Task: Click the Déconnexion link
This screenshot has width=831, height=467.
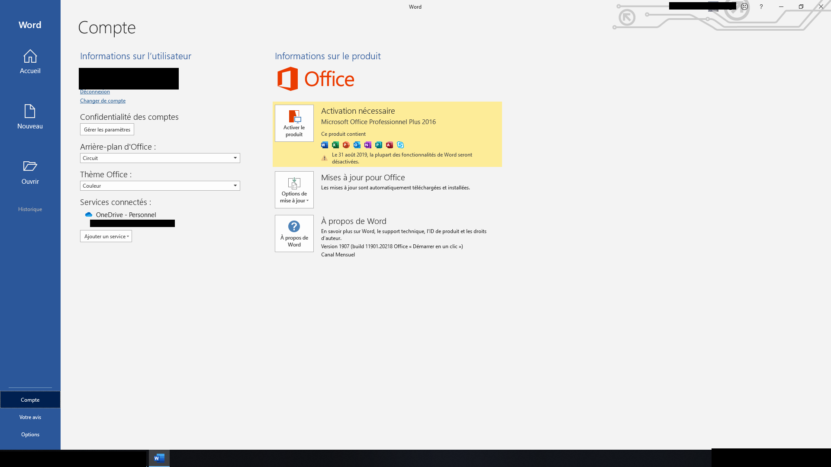Action: (x=95, y=92)
